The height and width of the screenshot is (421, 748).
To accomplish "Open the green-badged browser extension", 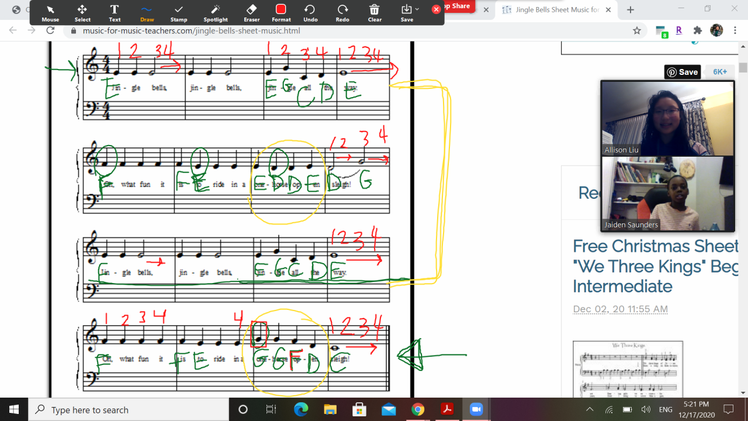I will coord(662,31).
